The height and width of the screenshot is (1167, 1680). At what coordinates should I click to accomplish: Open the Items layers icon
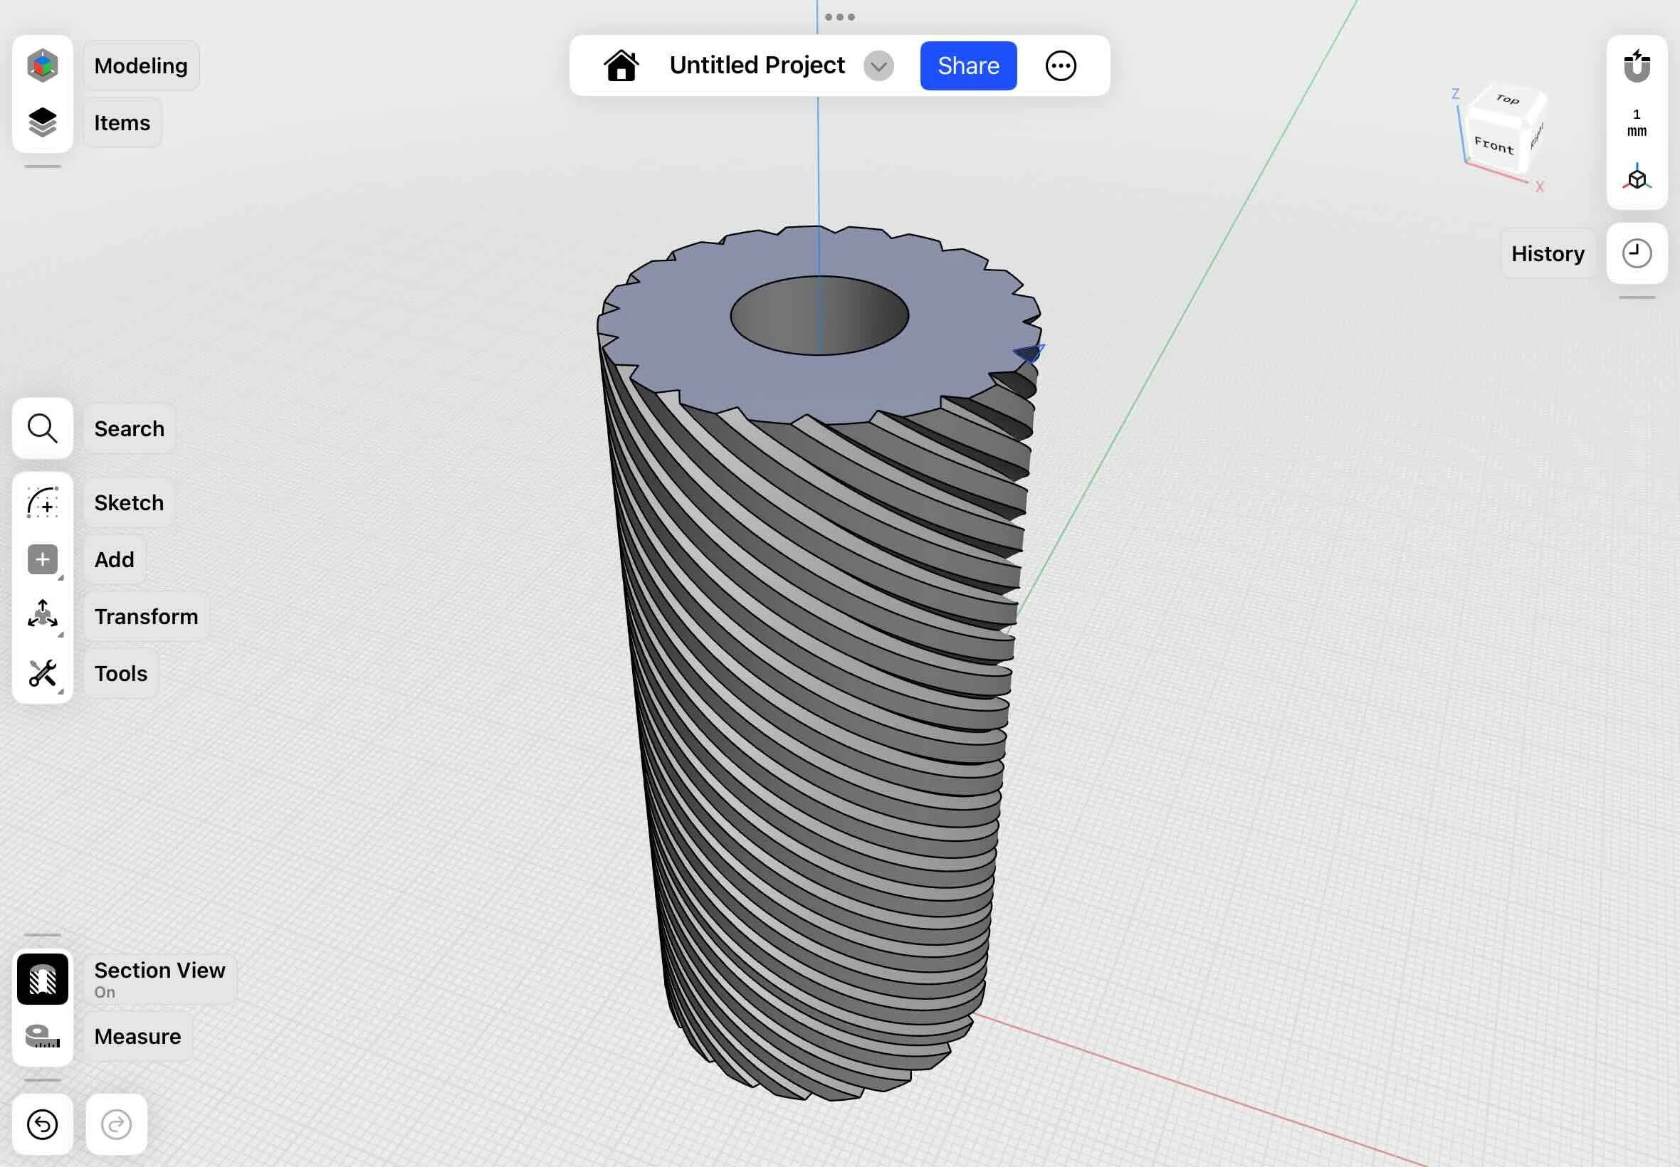[43, 122]
